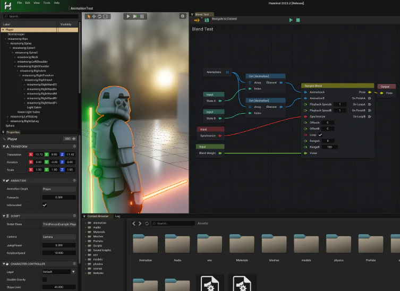Open Transform component settings gear

click(74, 147)
